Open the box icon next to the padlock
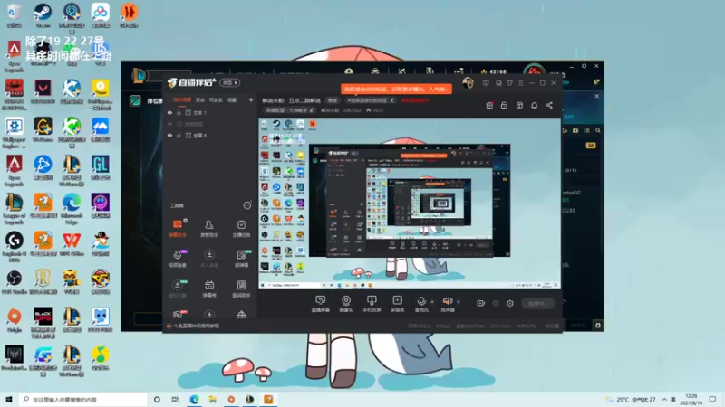 [x=519, y=105]
